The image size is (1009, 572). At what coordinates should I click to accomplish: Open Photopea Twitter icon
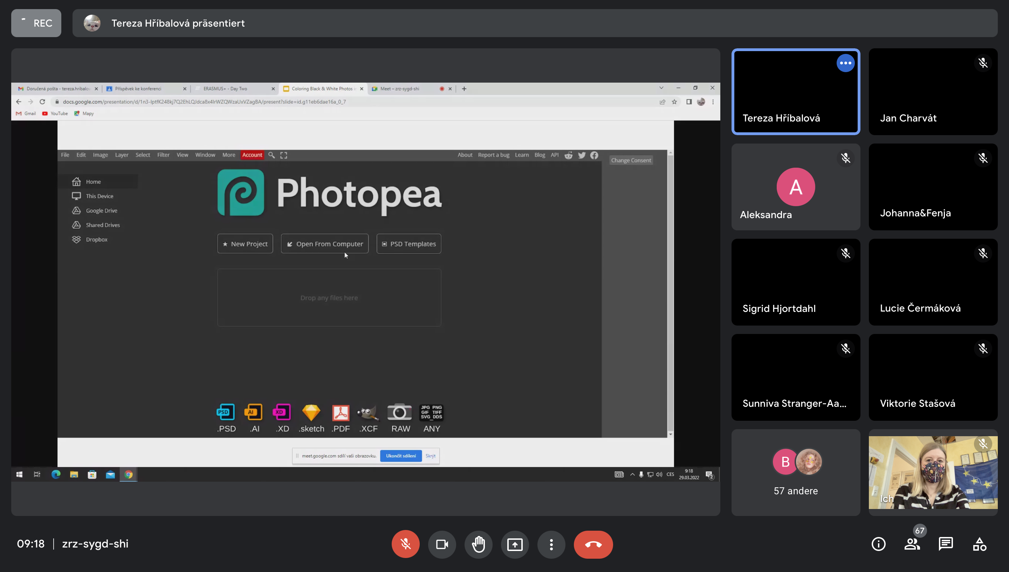(582, 155)
